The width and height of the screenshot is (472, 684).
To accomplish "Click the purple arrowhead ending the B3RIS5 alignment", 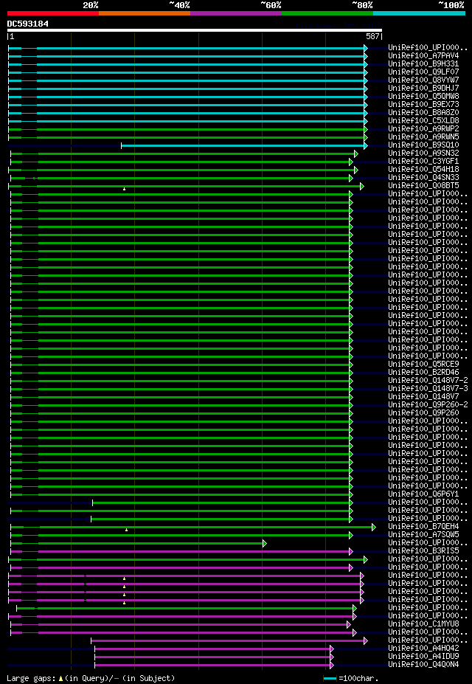I will point(350,551).
